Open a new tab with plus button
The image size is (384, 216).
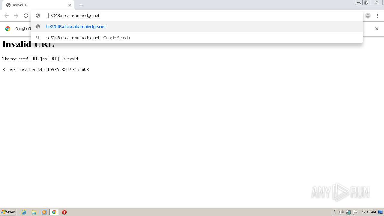tap(81, 5)
